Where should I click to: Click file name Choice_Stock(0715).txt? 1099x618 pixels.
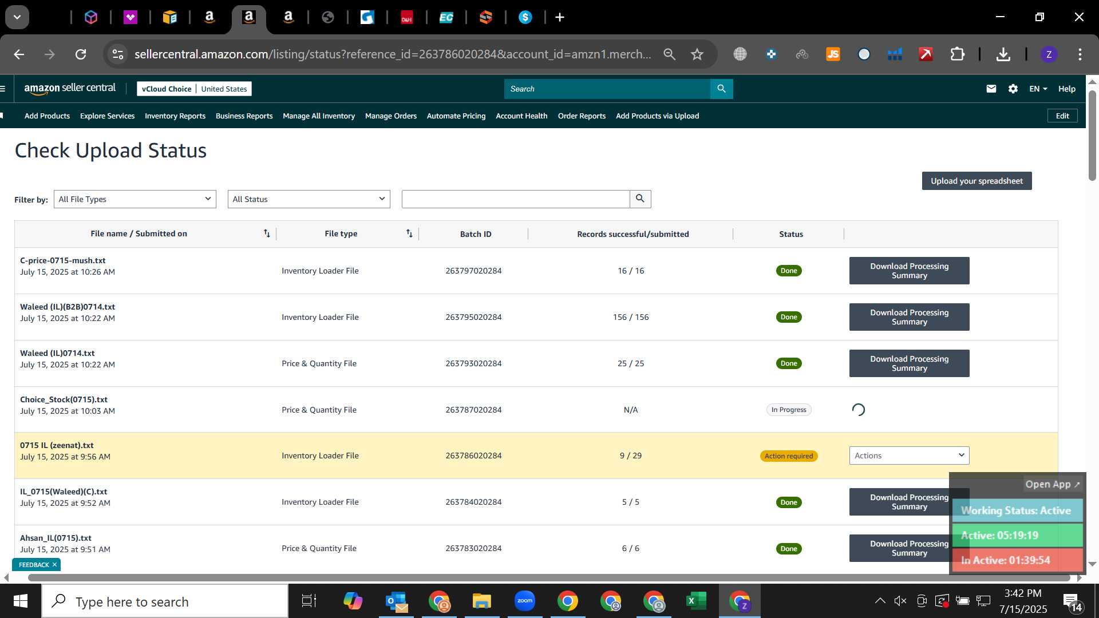[64, 399]
